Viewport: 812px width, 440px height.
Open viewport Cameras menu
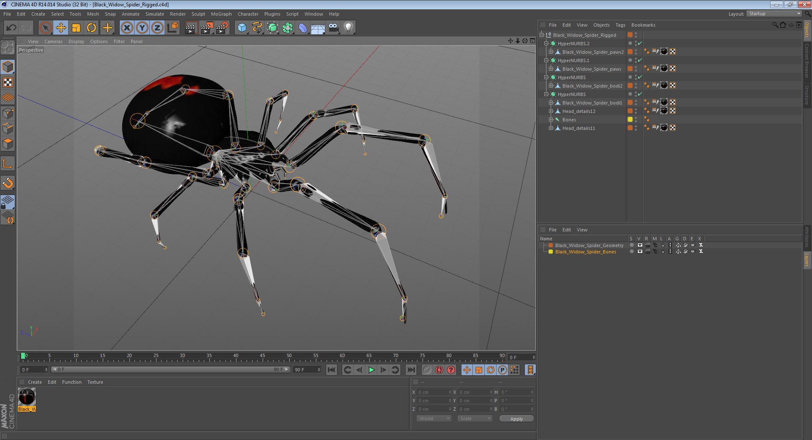[x=53, y=41]
